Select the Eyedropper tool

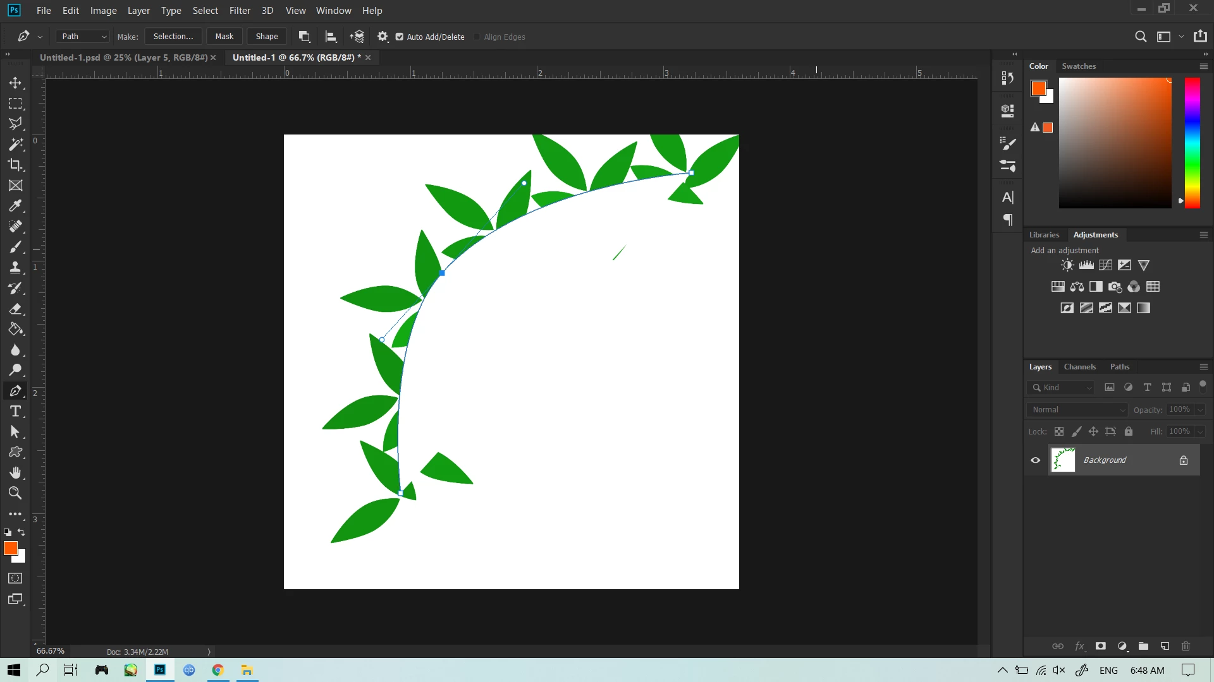[15, 206]
